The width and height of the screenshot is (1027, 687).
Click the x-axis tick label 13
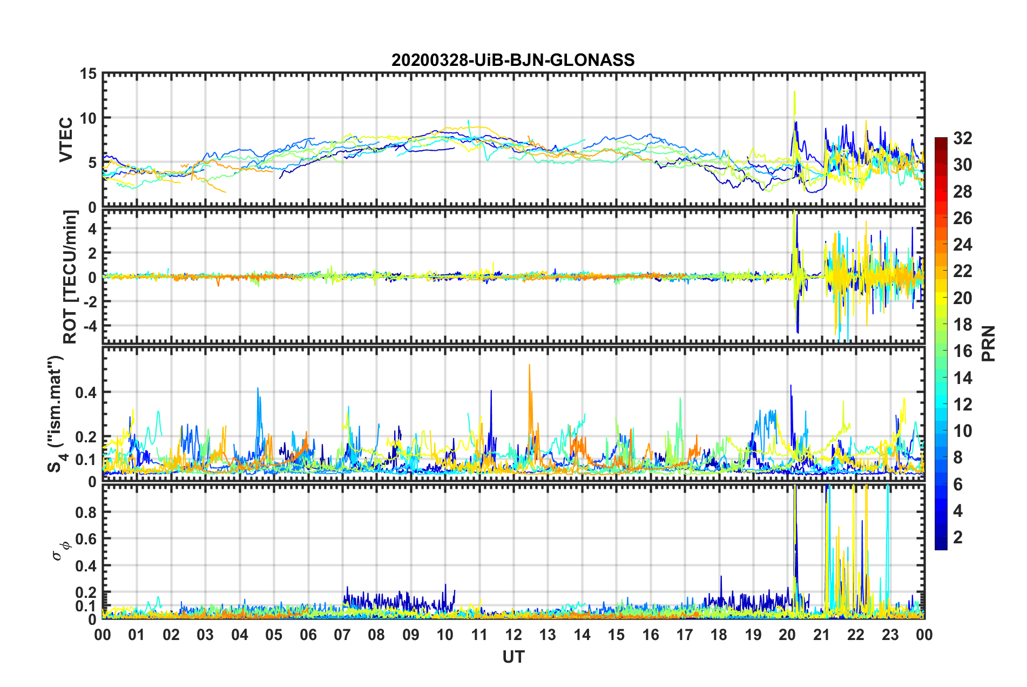[x=548, y=635]
